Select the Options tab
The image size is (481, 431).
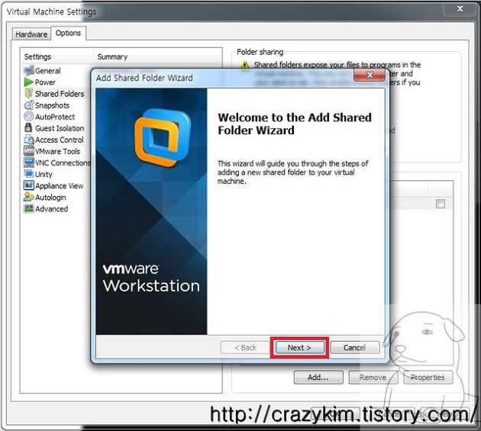click(68, 33)
